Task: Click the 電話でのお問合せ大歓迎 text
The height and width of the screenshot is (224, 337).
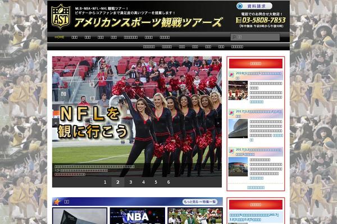Action: pos(262,14)
